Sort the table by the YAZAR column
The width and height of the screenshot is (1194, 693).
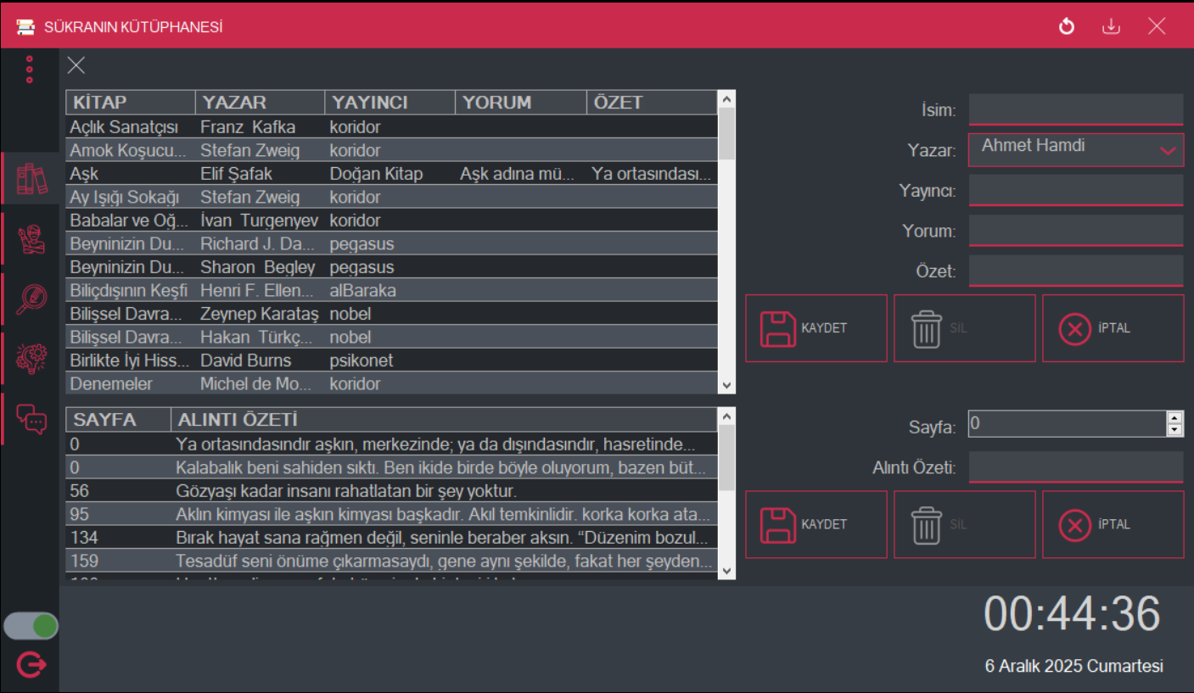259,103
